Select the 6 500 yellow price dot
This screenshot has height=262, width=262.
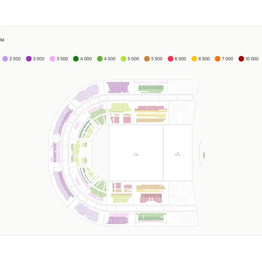click(194, 59)
